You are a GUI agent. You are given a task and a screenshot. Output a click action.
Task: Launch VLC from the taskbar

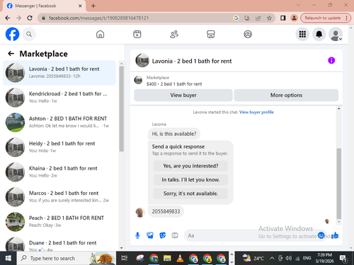click(181, 259)
